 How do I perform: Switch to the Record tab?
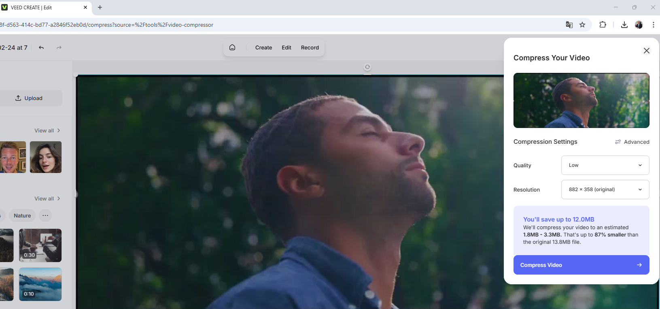[x=310, y=47]
